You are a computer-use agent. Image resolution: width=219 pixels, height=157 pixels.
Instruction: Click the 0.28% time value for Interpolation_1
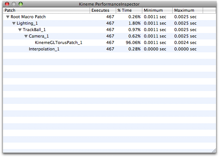click(x=134, y=49)
